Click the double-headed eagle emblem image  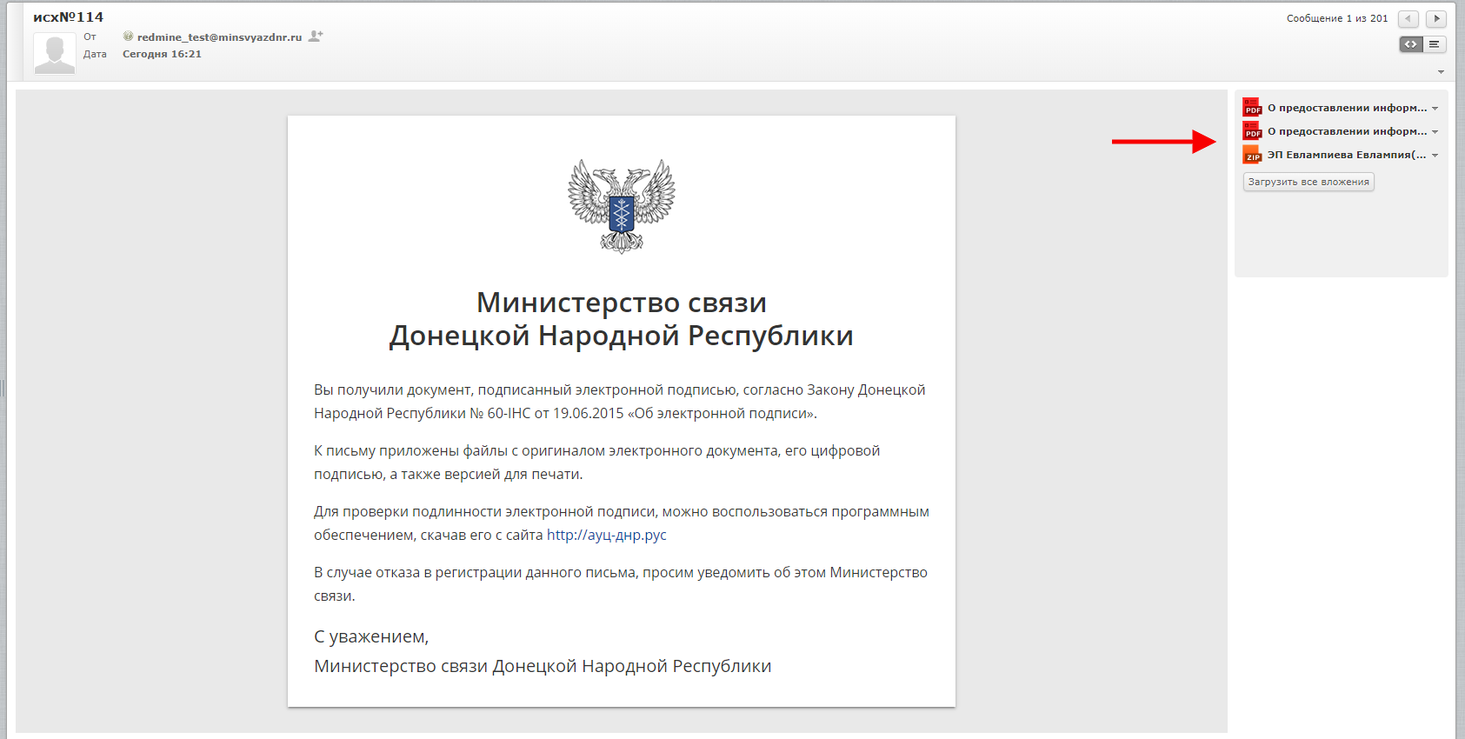coord(622,206)
